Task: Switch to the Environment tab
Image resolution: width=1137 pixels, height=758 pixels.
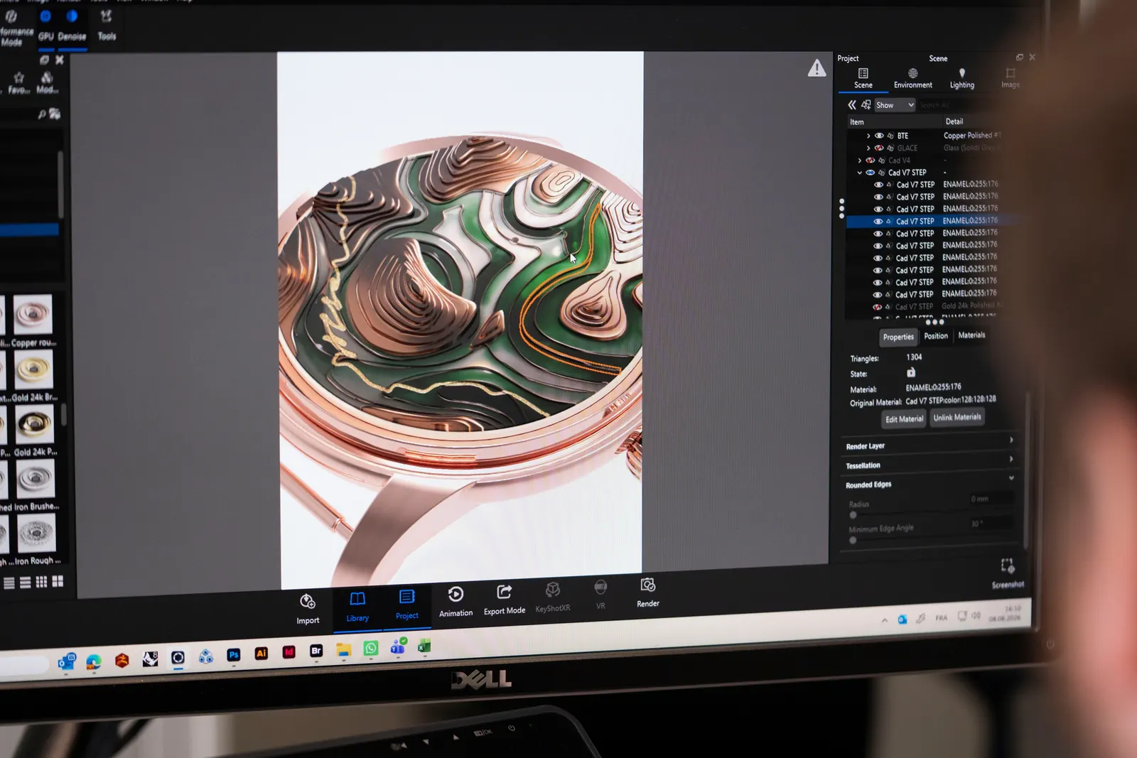Action: pyautogui.click(x=912, y=79)
